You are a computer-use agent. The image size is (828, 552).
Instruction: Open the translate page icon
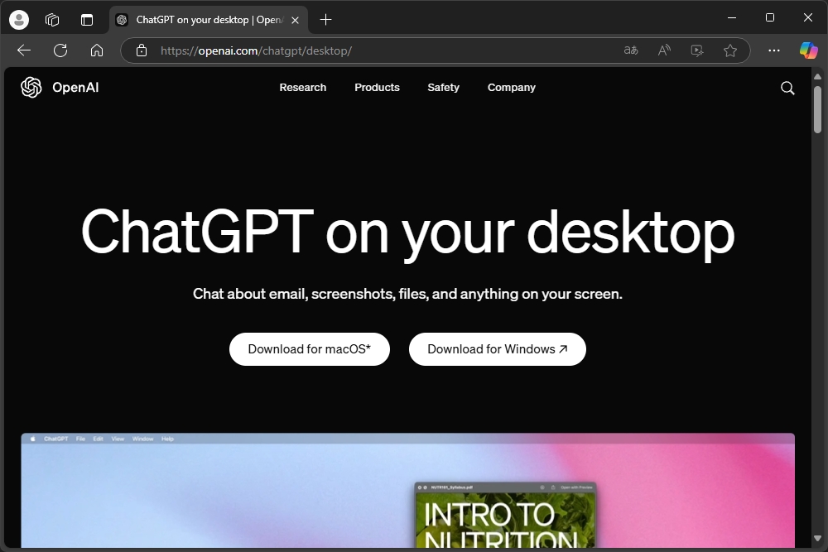(x=631, y=50)
